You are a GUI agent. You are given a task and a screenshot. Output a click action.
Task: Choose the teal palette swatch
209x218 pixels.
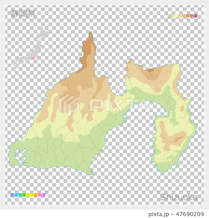20,195
